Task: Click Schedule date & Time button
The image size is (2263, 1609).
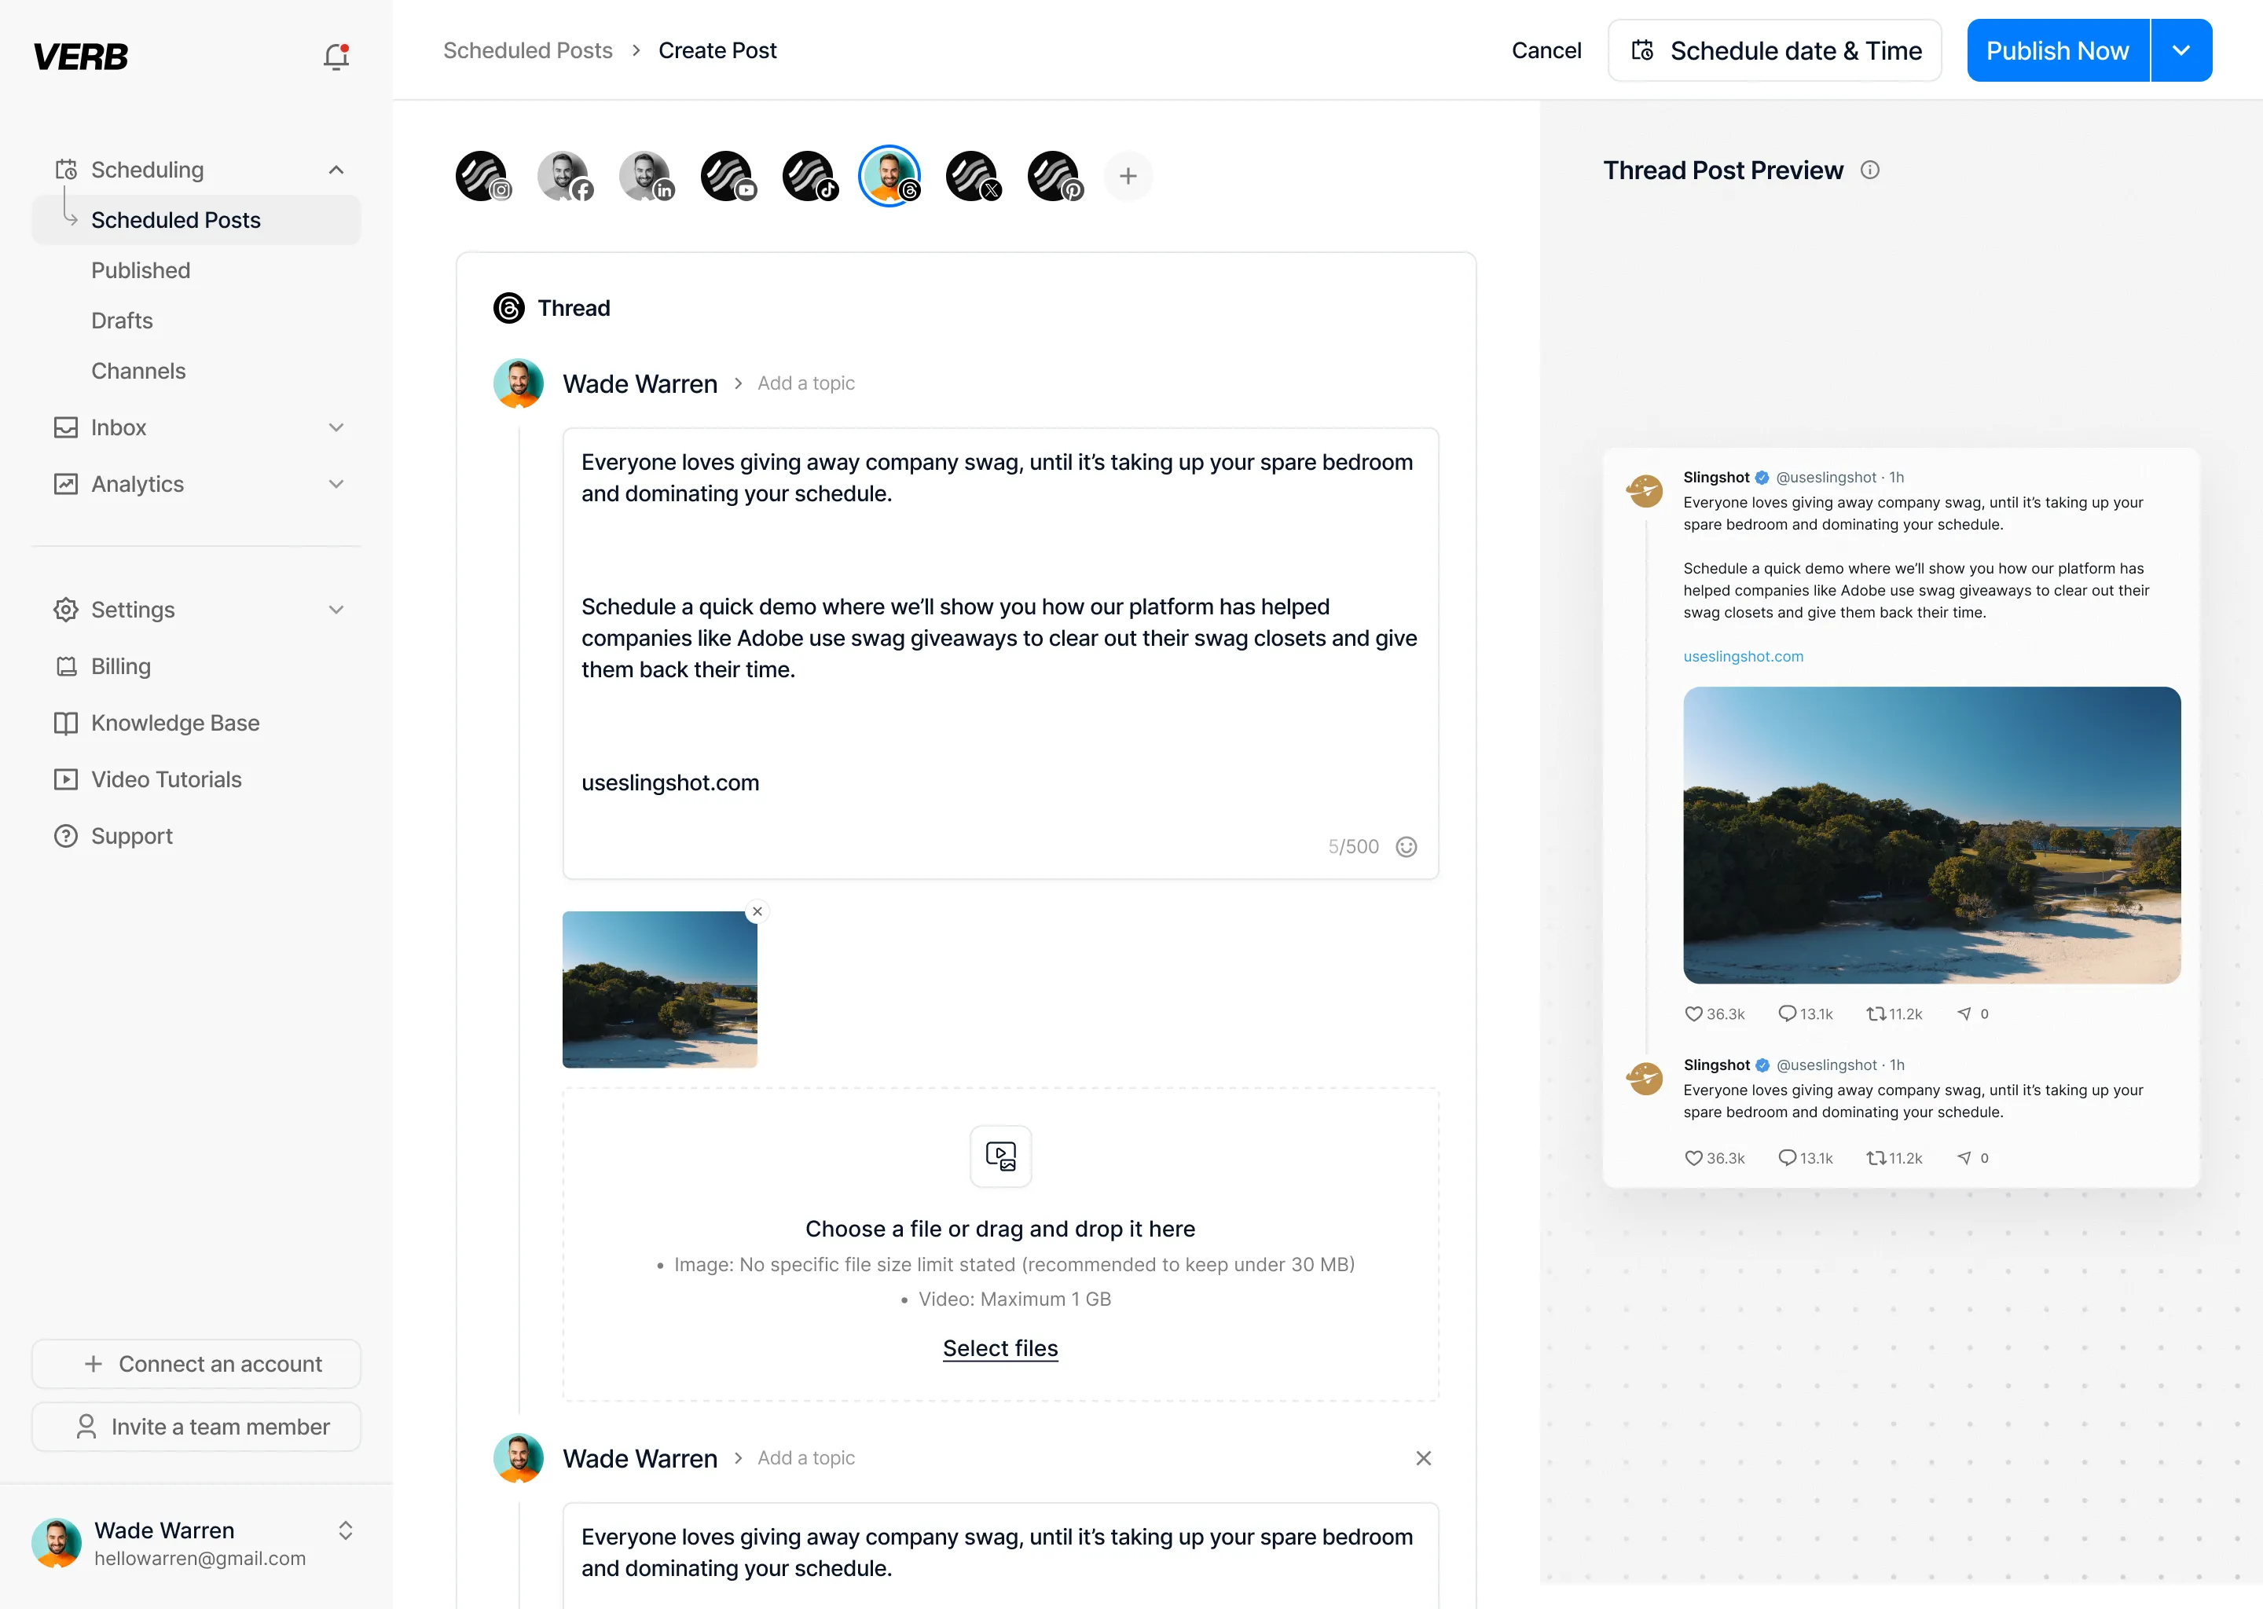Action: tap(1774, 50)
